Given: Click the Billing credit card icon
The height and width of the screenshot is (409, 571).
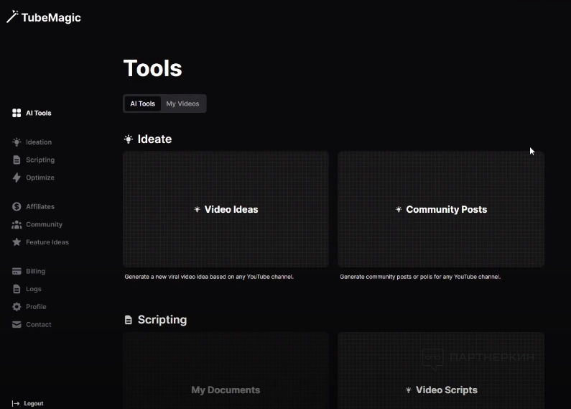Looking at the screenshot, I should pyautogui.click(x=17, y=271).
